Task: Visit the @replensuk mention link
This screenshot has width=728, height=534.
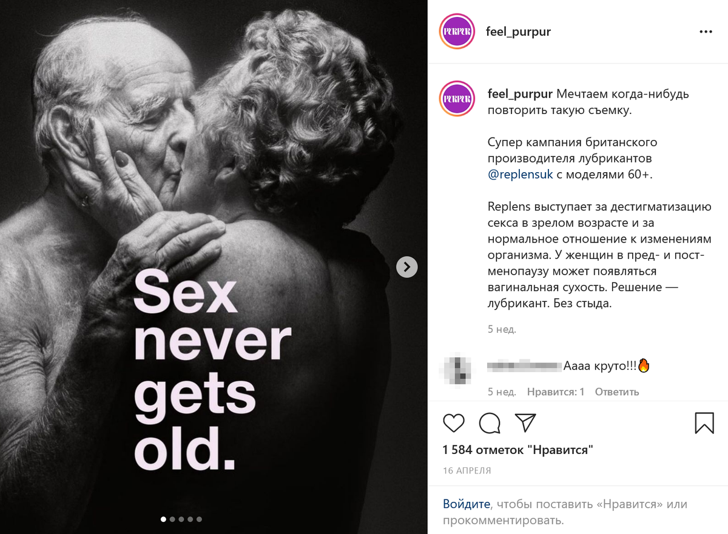Action: pos(520,175)
